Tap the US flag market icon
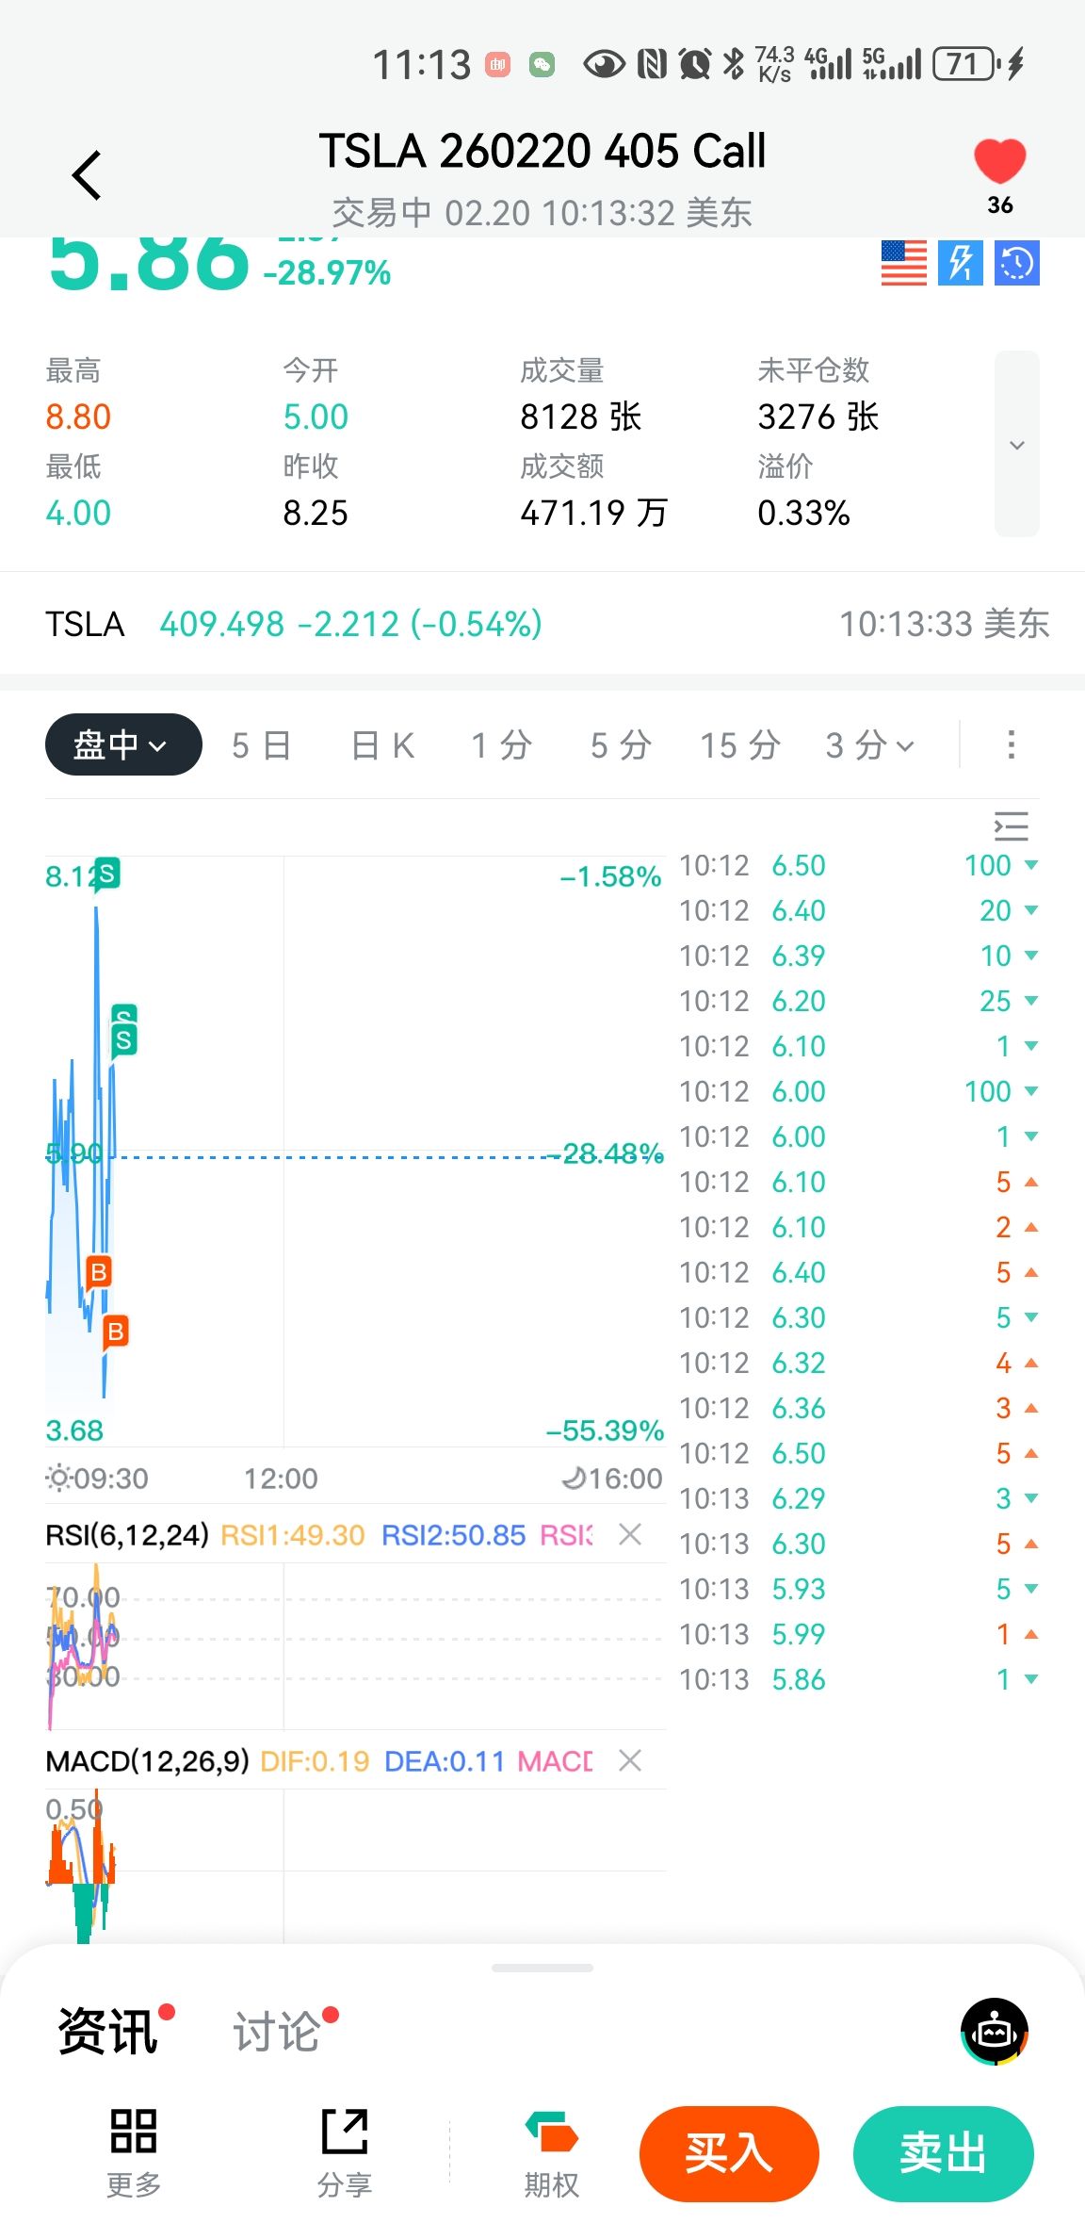The width and height of the screenshot is (1085, 2239). pos(903,263)
